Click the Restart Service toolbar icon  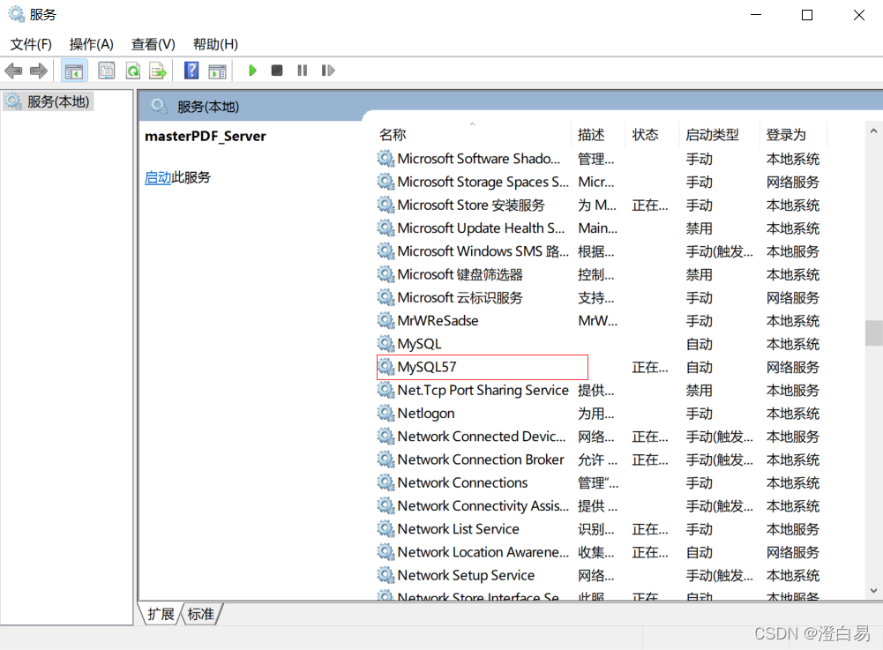pos(328,71)
